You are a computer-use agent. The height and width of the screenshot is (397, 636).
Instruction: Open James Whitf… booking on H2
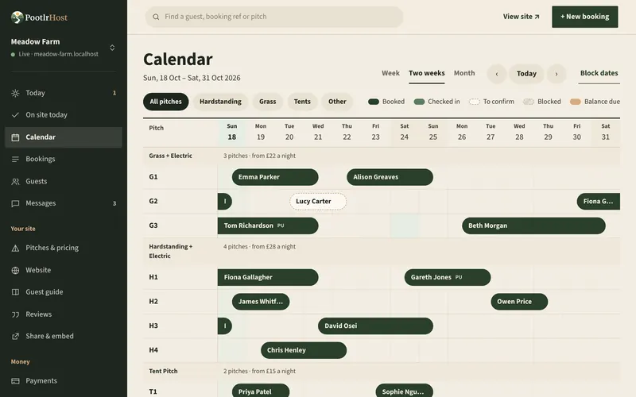pos(261,302)
